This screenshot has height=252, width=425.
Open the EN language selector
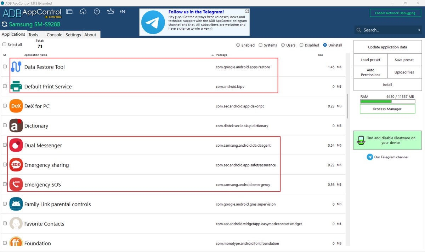122,12
